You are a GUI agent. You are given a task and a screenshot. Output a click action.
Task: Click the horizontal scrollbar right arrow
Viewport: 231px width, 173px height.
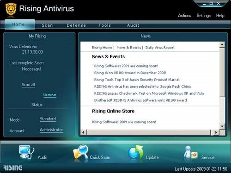216,132
